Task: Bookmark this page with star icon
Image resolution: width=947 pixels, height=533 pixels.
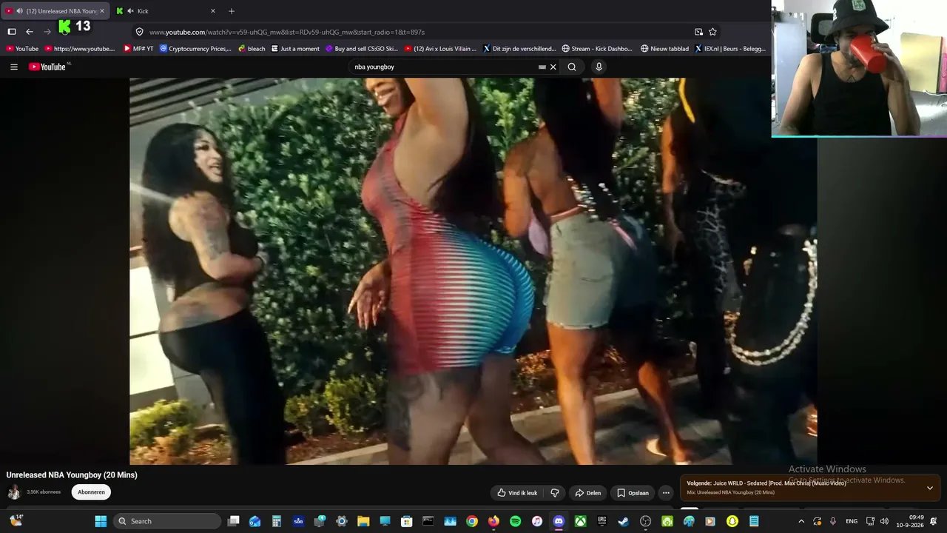Action: [x=712, y=32]
